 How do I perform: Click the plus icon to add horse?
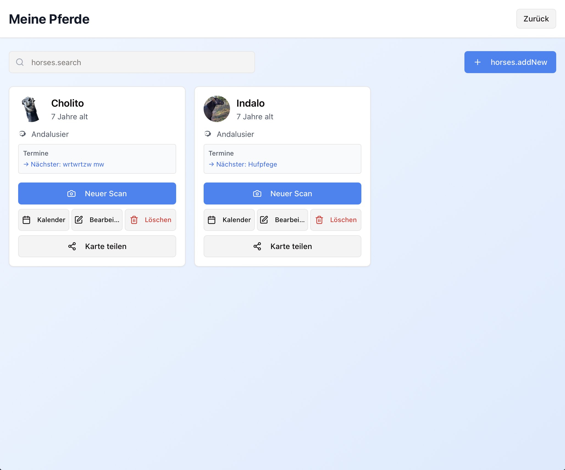point(478,62)
